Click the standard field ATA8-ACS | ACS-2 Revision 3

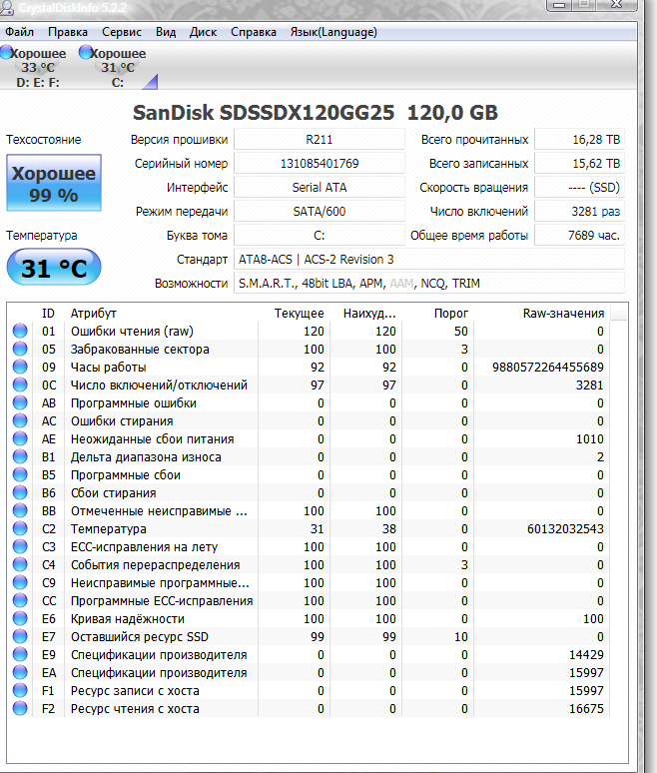(429, 260)
